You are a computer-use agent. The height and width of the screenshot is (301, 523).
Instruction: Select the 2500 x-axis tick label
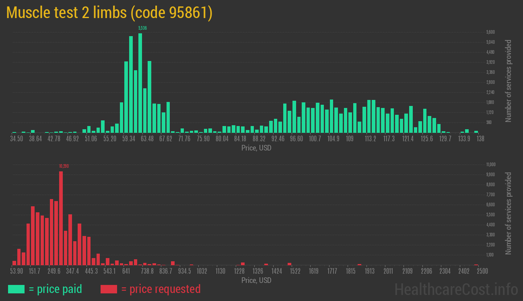click(477, 271)
